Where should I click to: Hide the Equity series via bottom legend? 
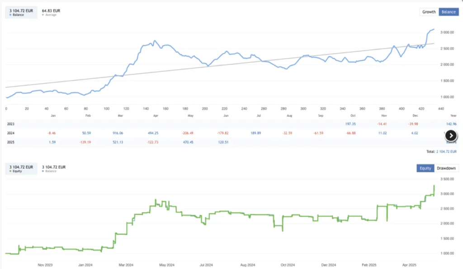point(11,171)
